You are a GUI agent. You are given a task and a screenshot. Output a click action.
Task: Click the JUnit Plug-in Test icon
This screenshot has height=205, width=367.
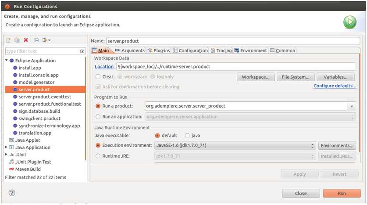pos(11,162)
